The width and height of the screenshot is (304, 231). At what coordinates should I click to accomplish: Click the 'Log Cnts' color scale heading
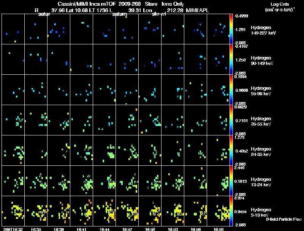(x=280, y=4)
